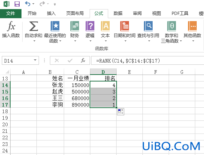Click the Select All corner triangle

coord(7,72)
